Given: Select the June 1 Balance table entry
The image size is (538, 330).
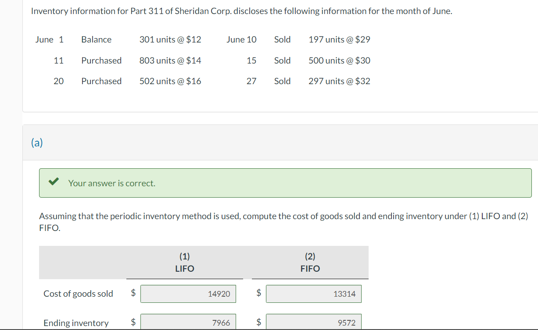Looking at the screenshot, I should click(96, 39).
